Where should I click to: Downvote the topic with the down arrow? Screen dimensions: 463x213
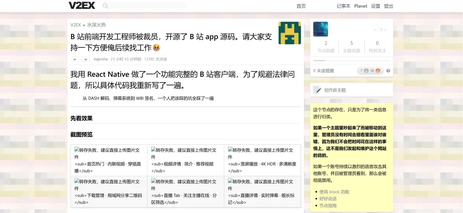coord(85,59)
